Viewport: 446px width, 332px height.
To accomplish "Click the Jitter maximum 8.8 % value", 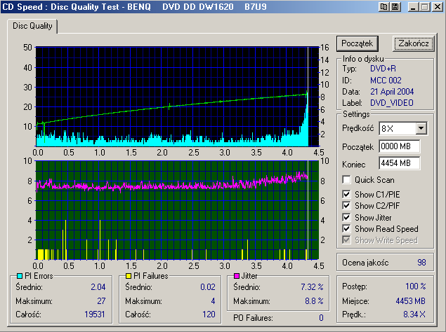I will [314, 300].
